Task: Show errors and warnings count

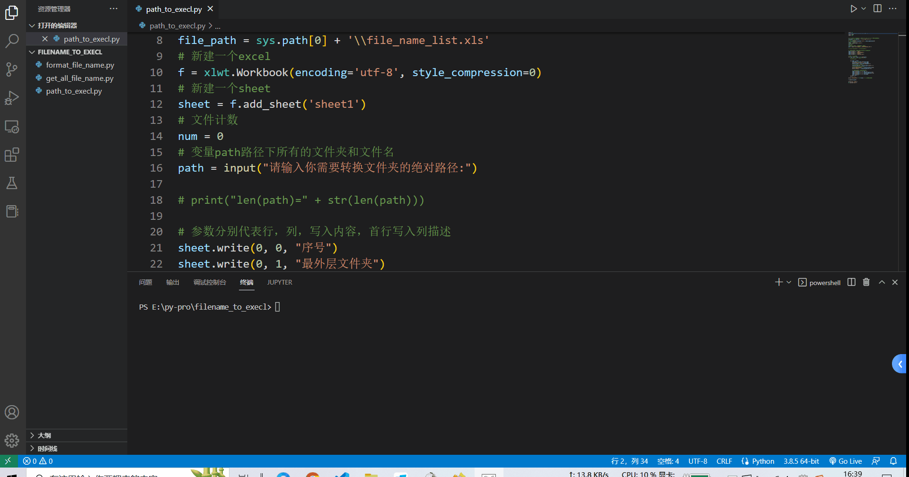Action: click(x=38, y=461)
